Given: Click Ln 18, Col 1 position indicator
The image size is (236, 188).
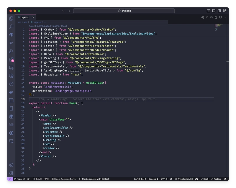Looking at the screenshot, I should click(140, 179).
